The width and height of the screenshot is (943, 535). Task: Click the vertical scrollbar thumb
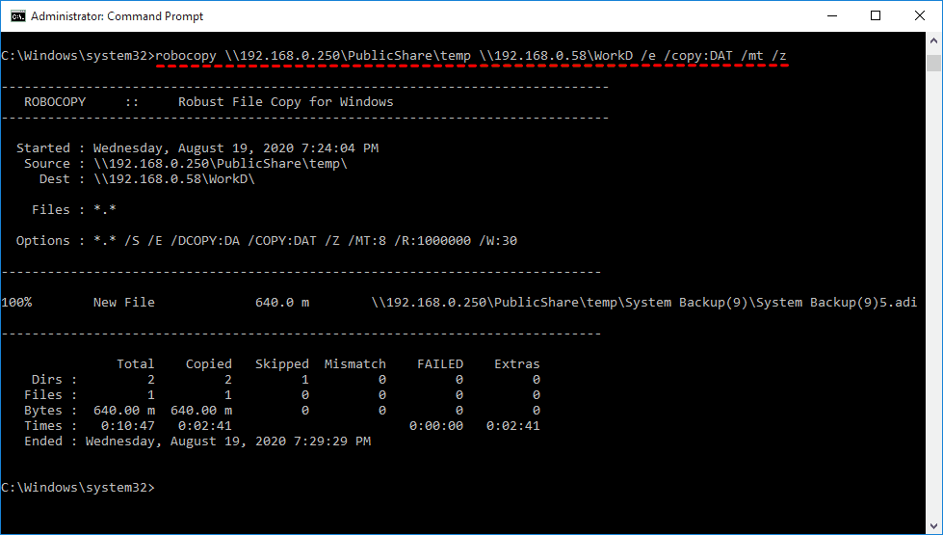933,64
